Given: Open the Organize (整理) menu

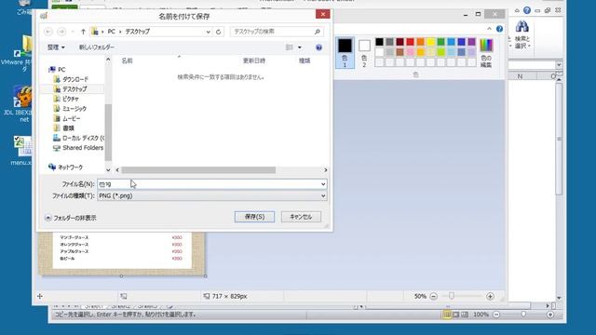Looking at the screenshot, I should coord(56,47).
